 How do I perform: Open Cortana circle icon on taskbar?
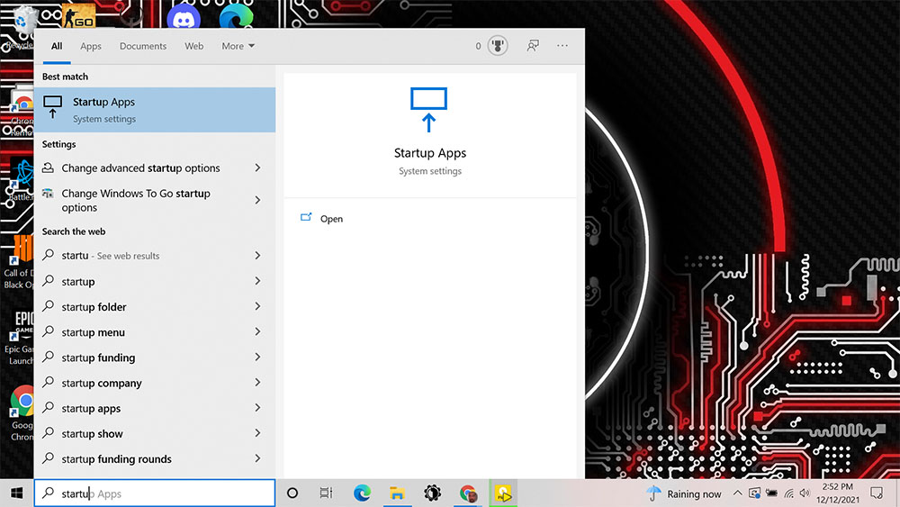[292, 493]
